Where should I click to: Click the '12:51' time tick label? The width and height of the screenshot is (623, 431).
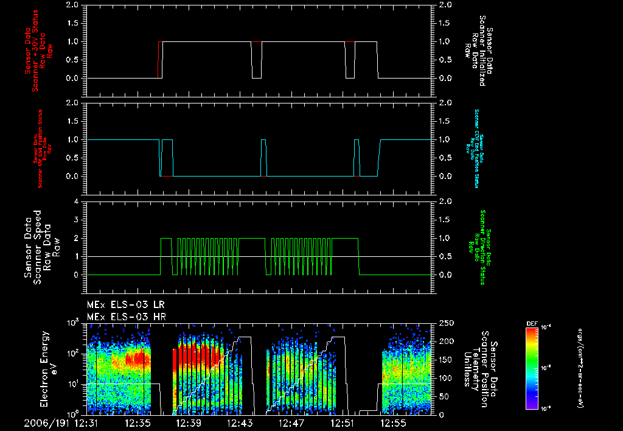342,423
